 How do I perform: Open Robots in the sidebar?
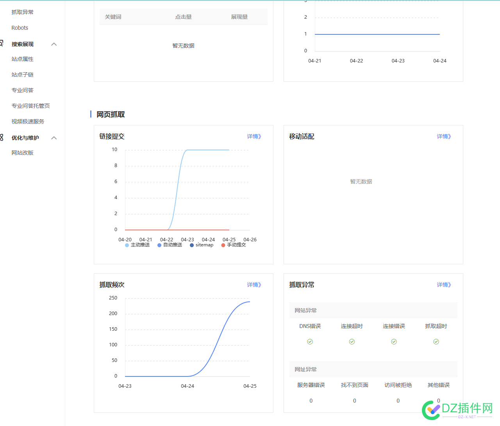20,28
